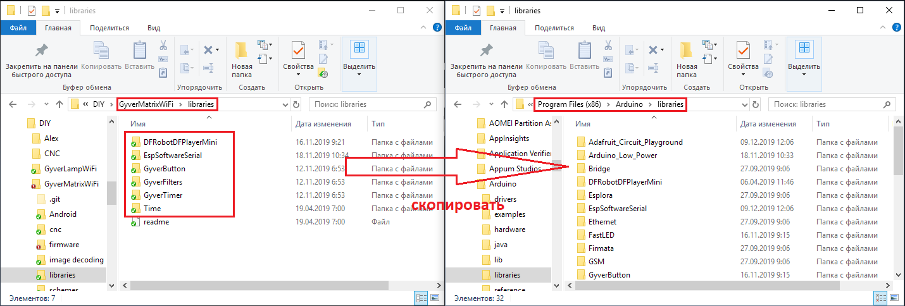Open Properties icon in left window ribbon
This screenshot has height=306, width=905.
point(298,51)
